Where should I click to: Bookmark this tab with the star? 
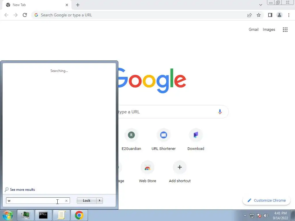(259, 15)
